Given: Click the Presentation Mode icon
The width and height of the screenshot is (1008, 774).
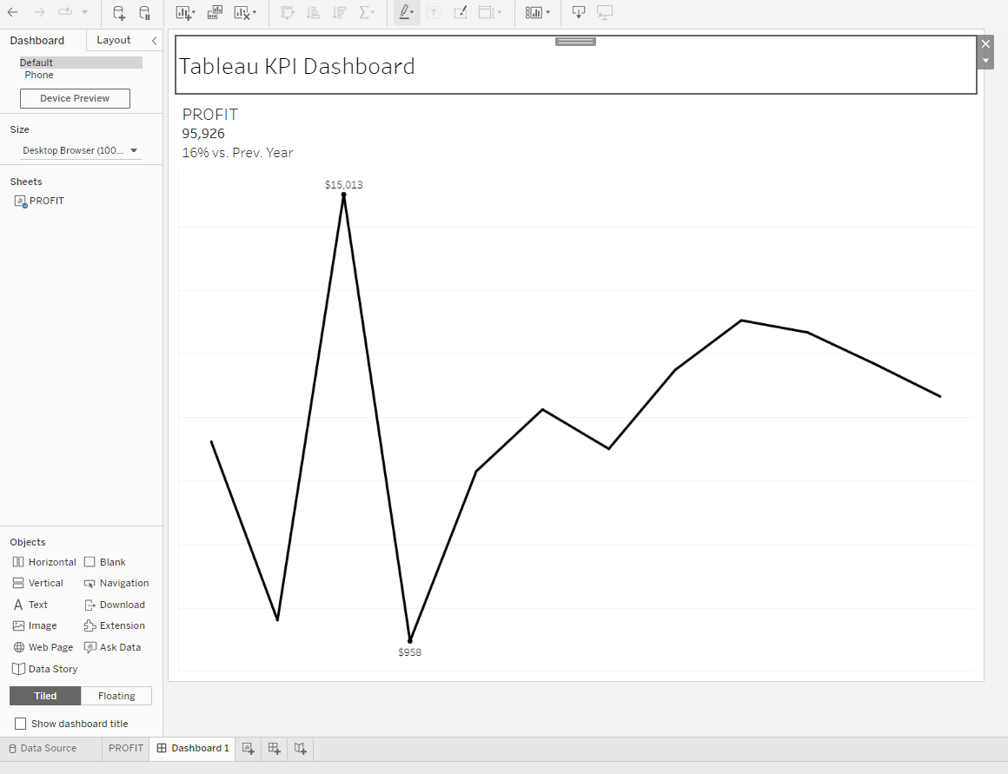Looking at the screenshot, I should (x=604, y=13).
